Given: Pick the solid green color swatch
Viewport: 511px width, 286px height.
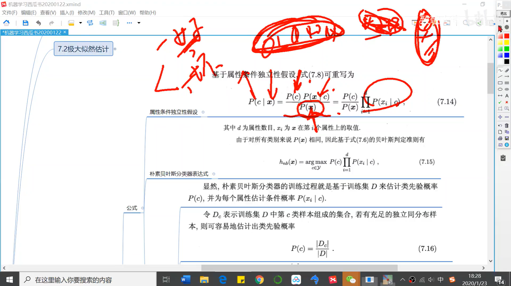Looking at the screenshot, I should coord(507,49).
